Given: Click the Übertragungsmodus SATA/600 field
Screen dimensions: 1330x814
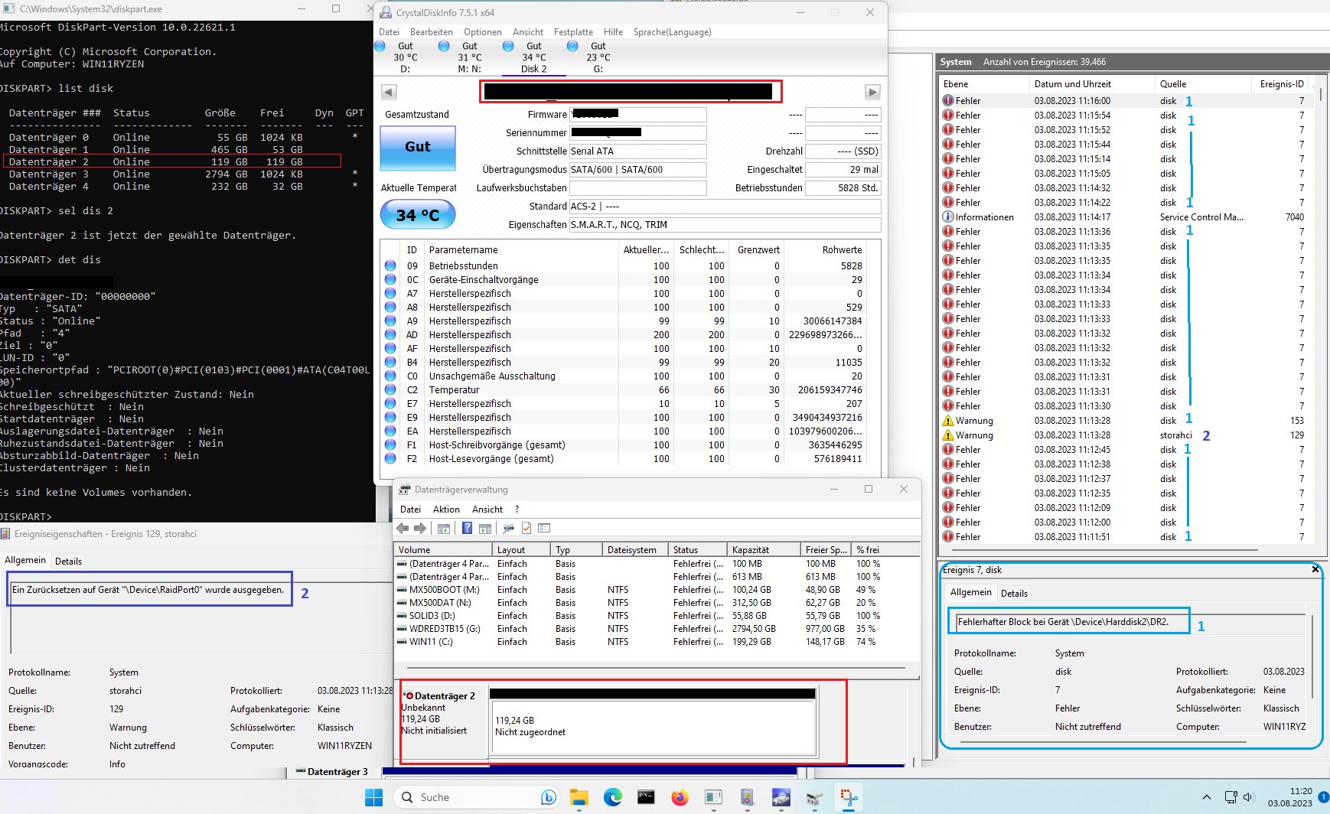Looking at the screenshot, I should (637, 170).
